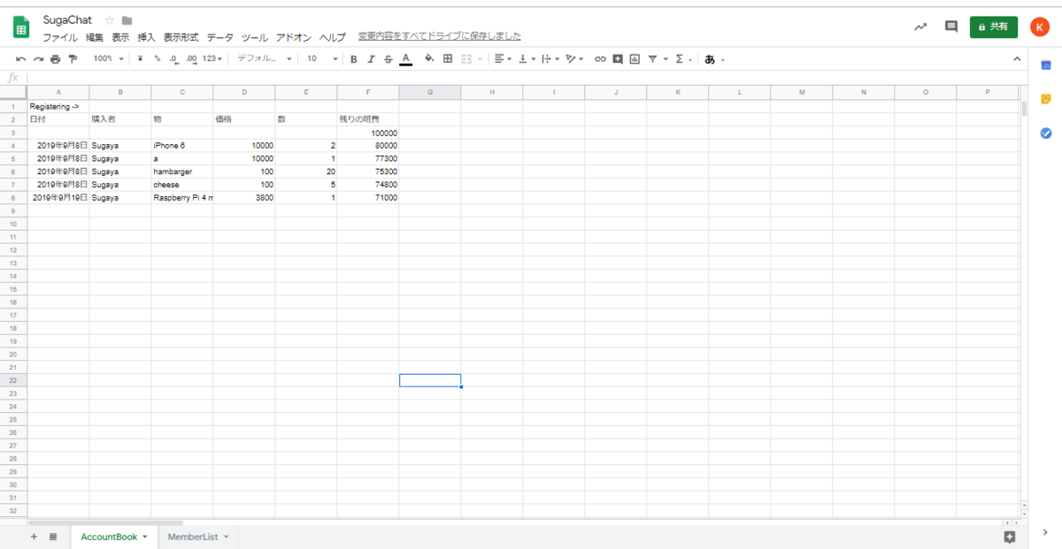Open the ヘルプ menu
Screen dimensions: 1062x549
333,37
